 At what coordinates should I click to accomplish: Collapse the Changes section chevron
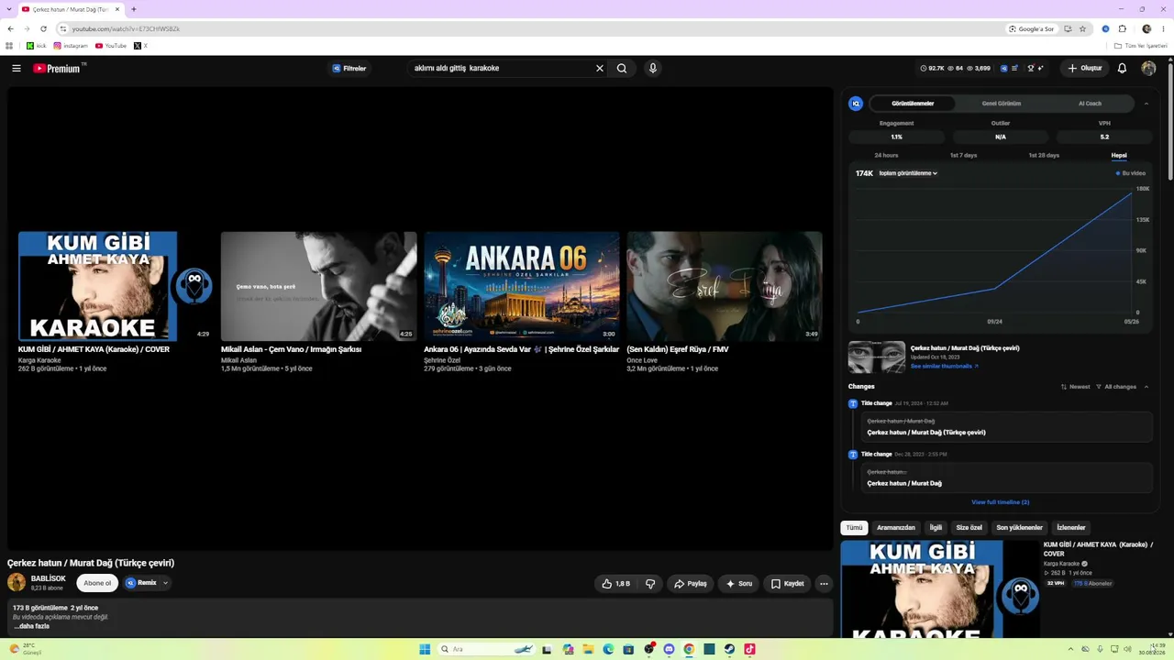click(x=1146, y=387)
